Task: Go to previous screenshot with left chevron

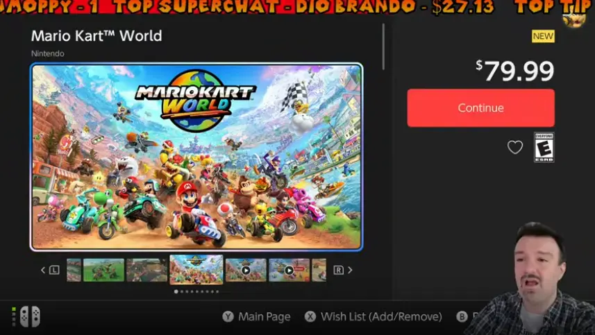Action: [43, 270]
